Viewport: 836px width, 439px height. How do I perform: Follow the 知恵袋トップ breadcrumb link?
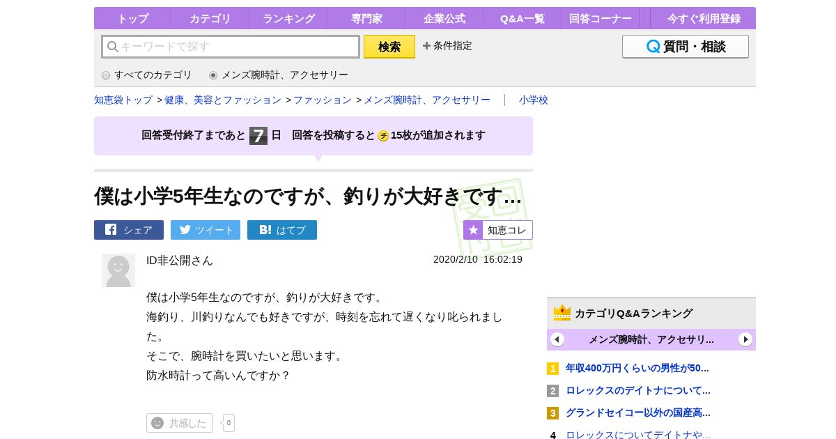click(123, 100)
